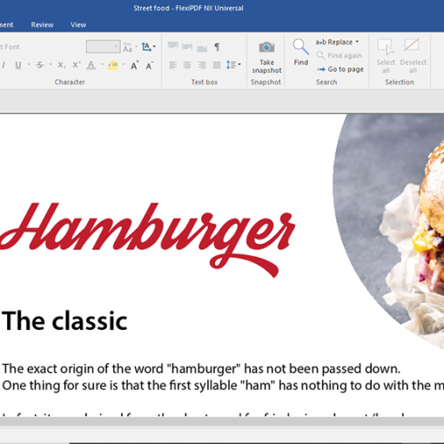The image size is (444, 444).
Task: Apply subscript formatting
Action: coord(61,65)
